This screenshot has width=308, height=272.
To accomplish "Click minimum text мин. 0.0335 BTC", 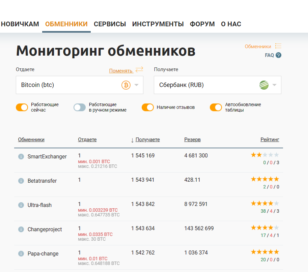I will pos(95,234).
